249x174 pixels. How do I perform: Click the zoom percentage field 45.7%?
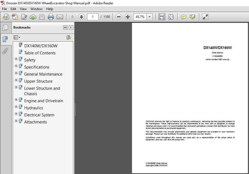pyautogui.click(x=140, y=17)
